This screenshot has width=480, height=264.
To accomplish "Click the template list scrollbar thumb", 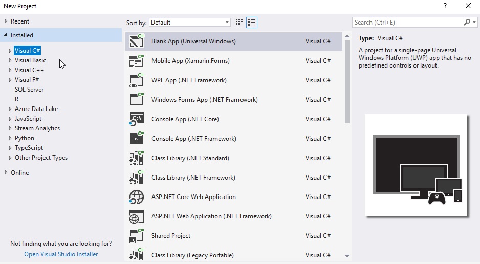I will pos(347,82).
